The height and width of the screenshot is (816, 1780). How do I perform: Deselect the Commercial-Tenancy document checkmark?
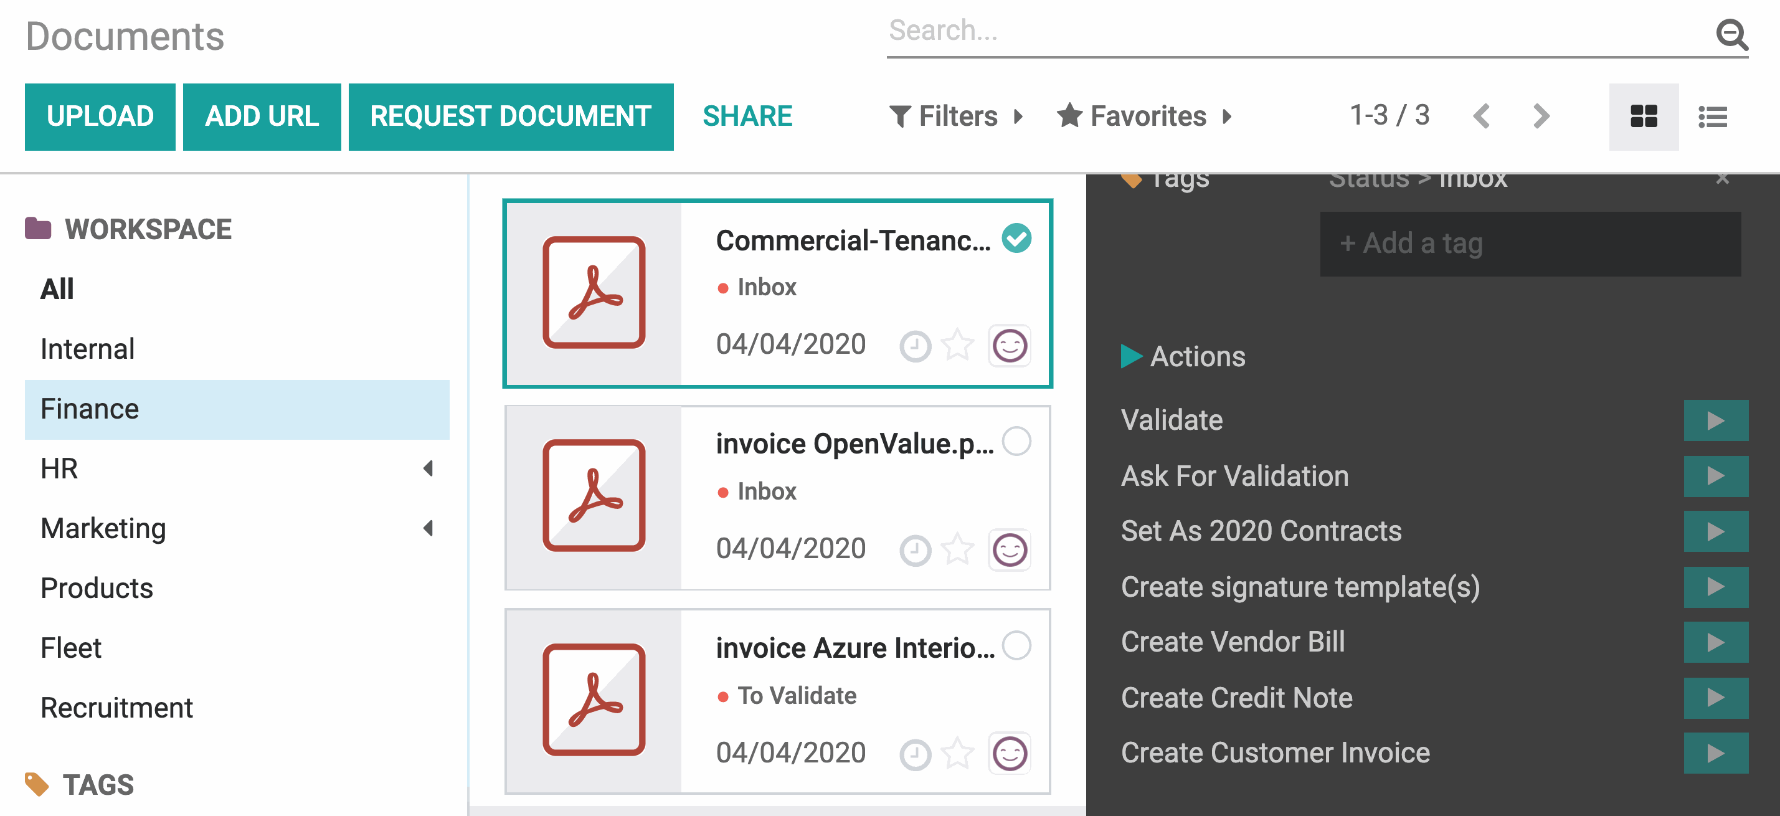[1016, 239]
